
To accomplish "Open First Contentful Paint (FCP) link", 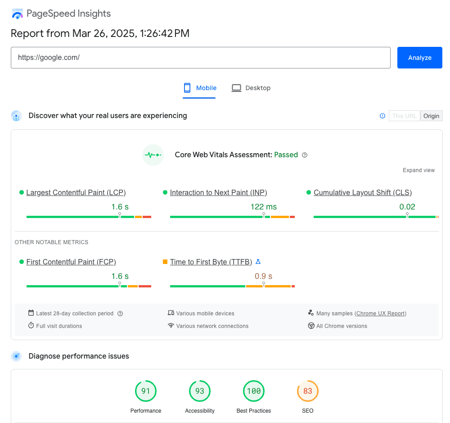I will coord(71,262).
